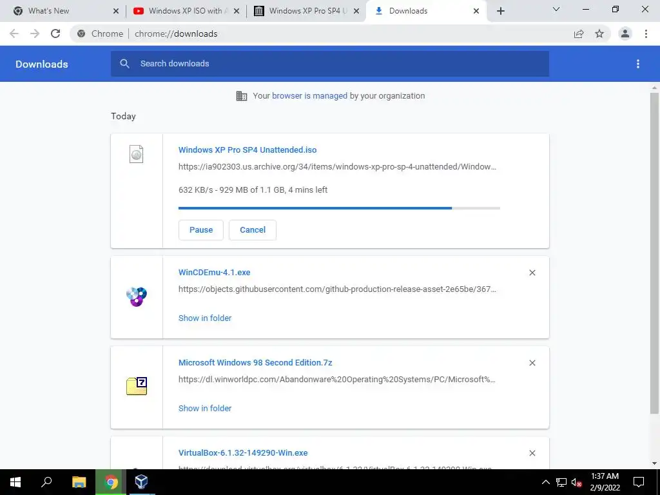Click the page vertical scrollbar
This screenshot has width=660, height=495.
(x=655, y=253)
